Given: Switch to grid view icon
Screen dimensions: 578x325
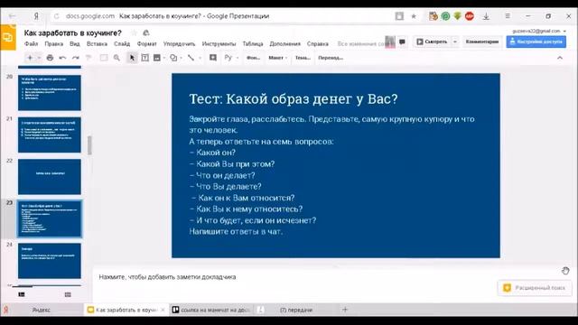Looking at the screenshot, I should click(x=68, y=294).
